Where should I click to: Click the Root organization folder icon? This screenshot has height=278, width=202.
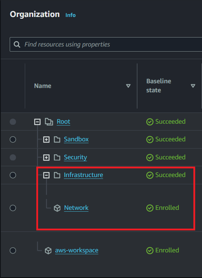click(49, 122)
